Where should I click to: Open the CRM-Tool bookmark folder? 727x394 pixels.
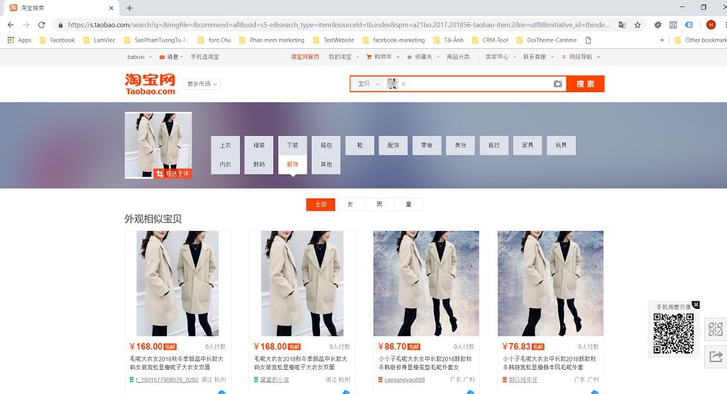click(490, 40)
